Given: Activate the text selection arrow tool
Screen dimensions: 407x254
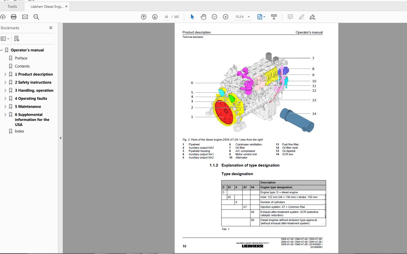Looking at the screenshot, I should [192, 17].
